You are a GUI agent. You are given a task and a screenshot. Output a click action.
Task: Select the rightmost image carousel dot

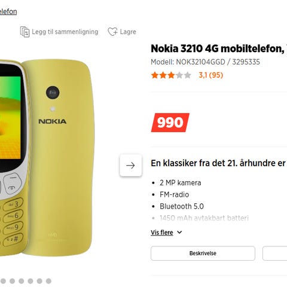(x=48, y=281)
